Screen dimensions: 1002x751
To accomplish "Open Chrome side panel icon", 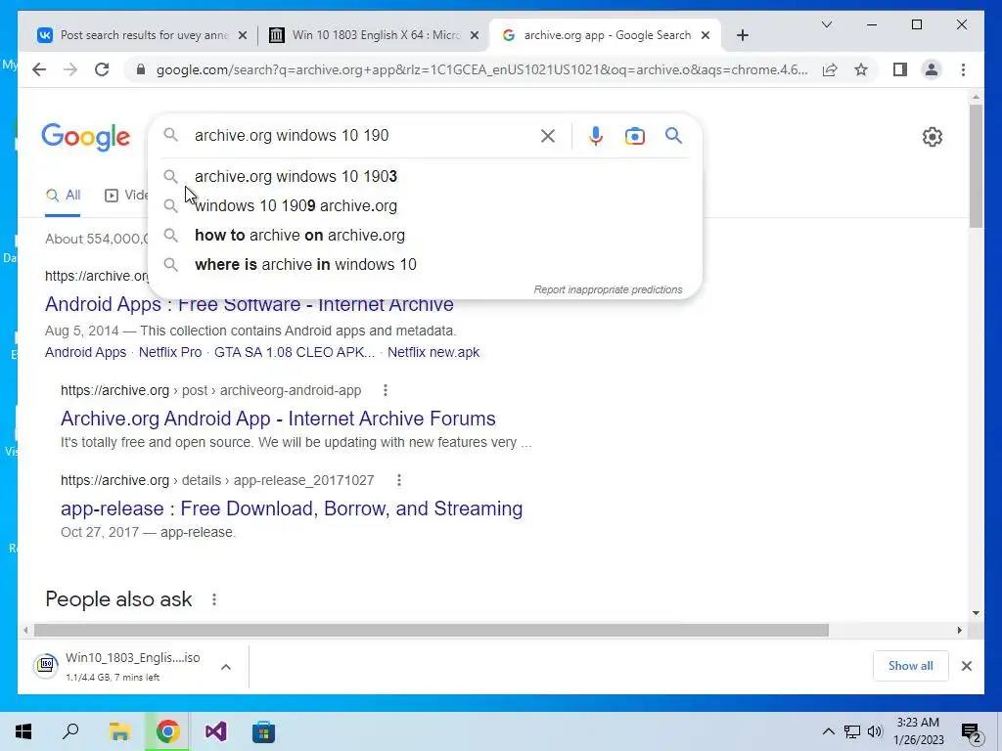I will coord(900,69).
